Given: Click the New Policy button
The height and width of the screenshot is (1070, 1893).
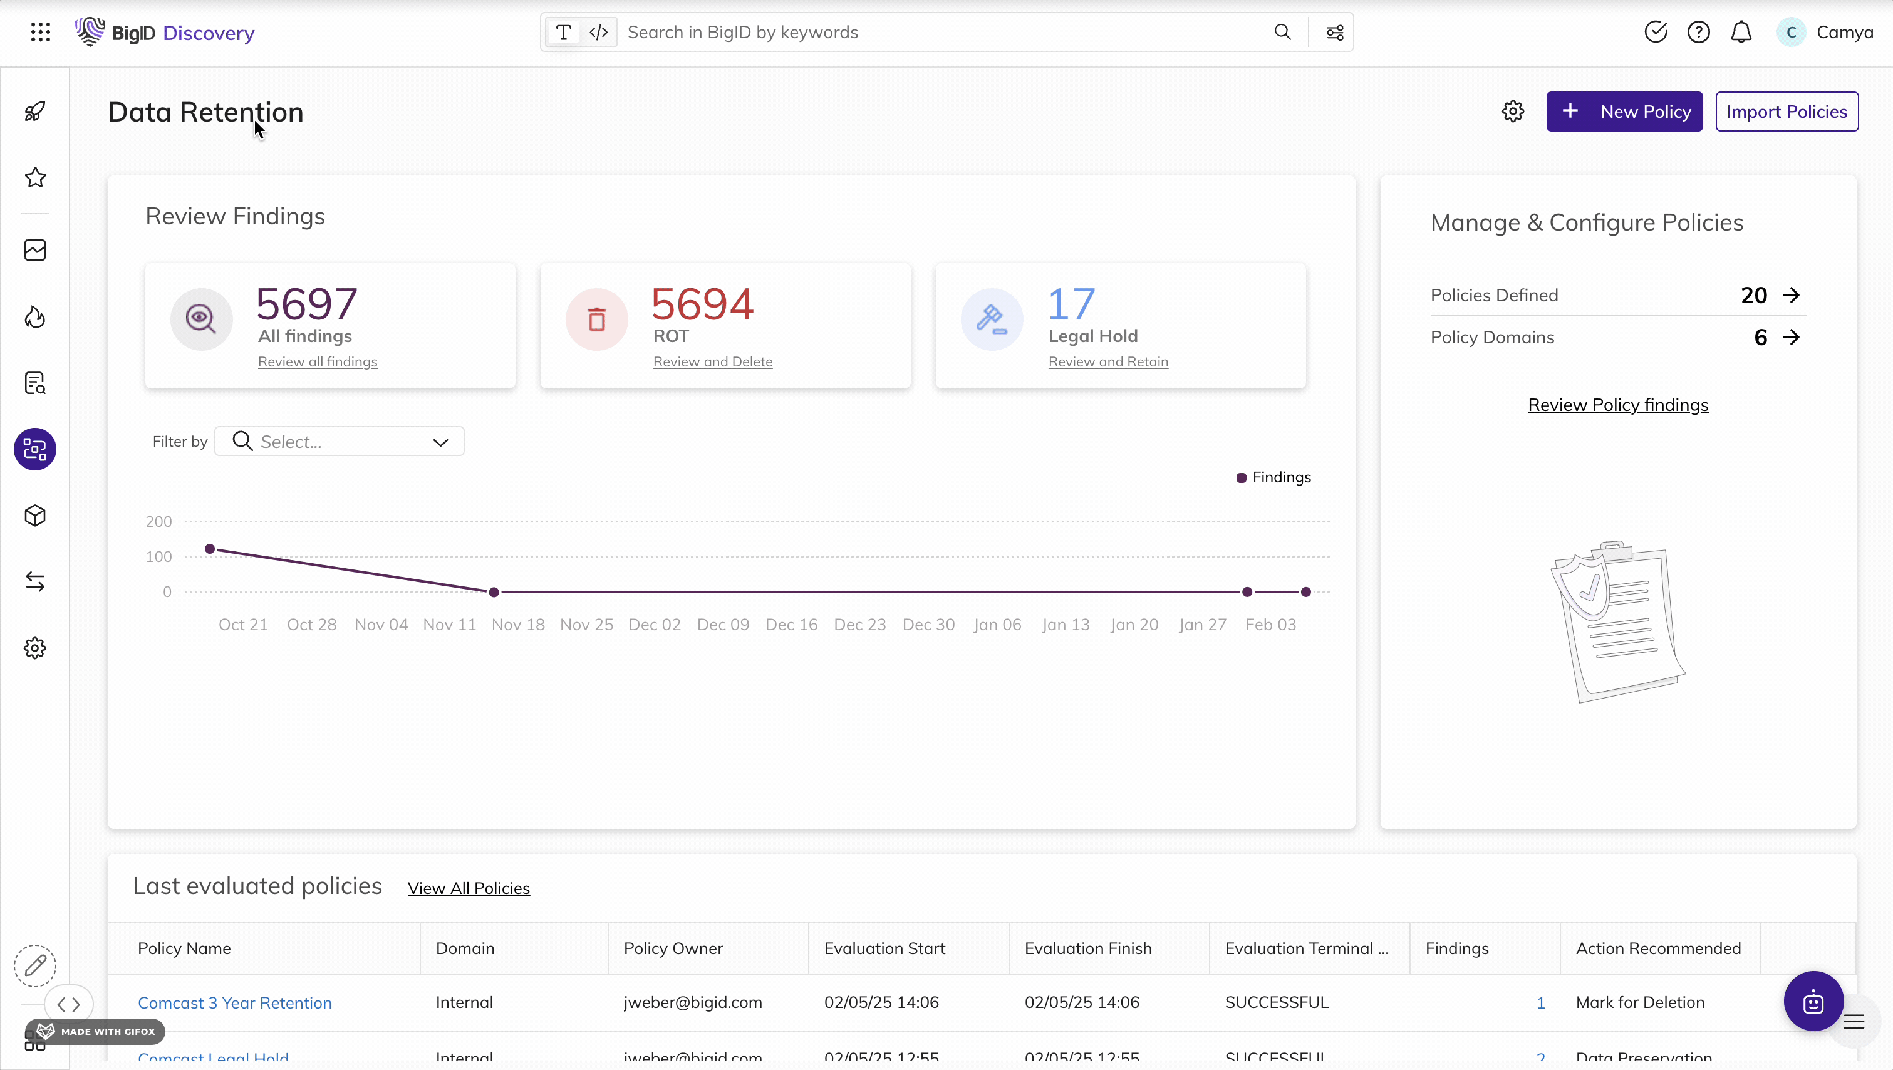Looking at the screenshot, I should pyautogui.click(x=1625, y=110).
